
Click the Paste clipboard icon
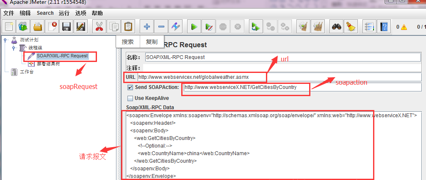tap(128, 27)
